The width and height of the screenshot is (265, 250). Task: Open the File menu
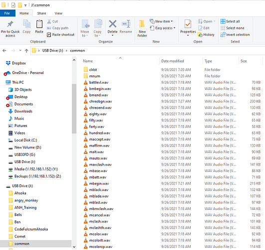pos(7,13)
